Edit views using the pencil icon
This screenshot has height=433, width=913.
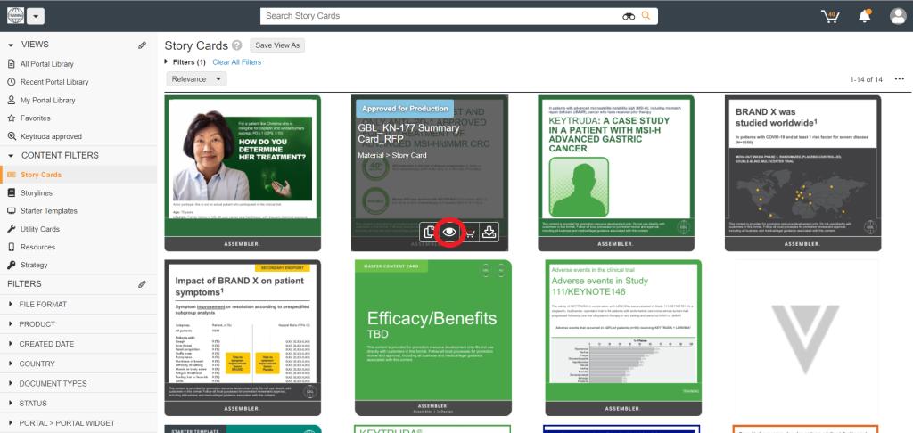tap(142, 45)
